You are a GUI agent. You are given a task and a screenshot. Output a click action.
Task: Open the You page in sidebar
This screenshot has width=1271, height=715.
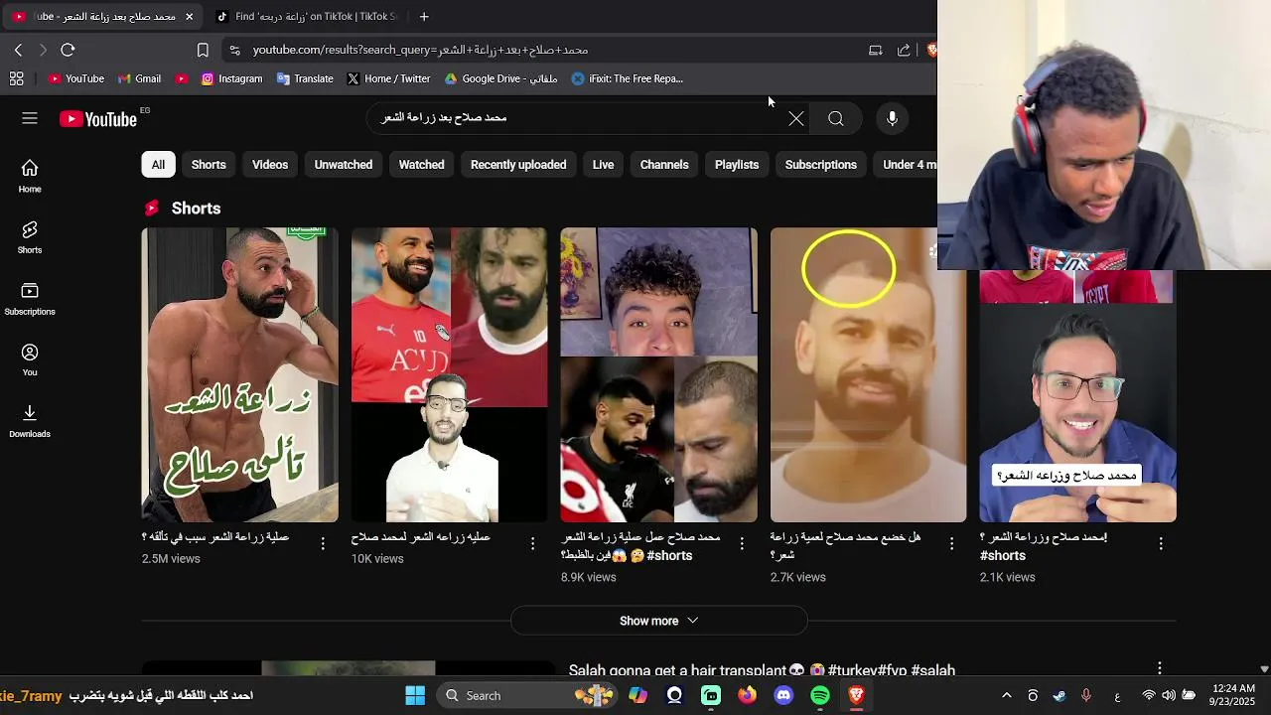[30, 359]
